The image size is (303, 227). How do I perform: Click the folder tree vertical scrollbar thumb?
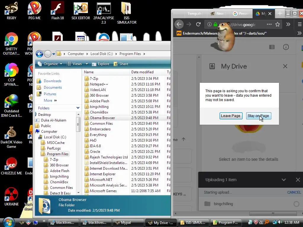tap(78, 124)
